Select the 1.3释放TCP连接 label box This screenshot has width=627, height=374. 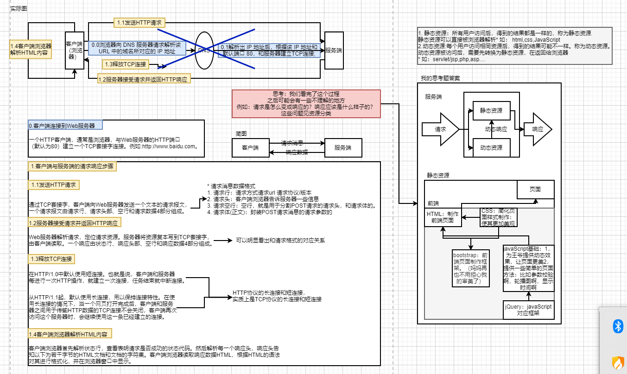pos(125,64)
